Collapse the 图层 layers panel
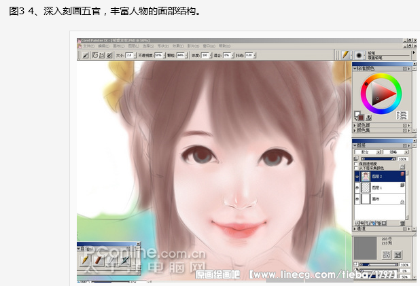Screen dimensions: 420x286 point(355,145)
